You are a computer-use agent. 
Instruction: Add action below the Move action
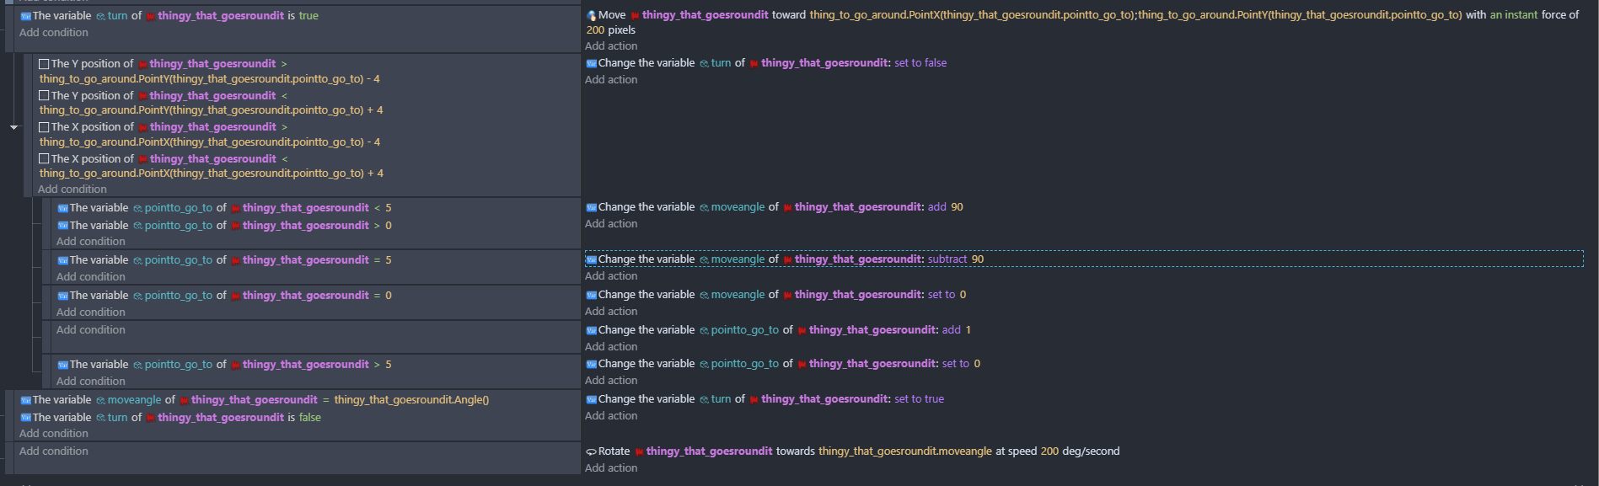pyautogui.click(x=611, y=46)
